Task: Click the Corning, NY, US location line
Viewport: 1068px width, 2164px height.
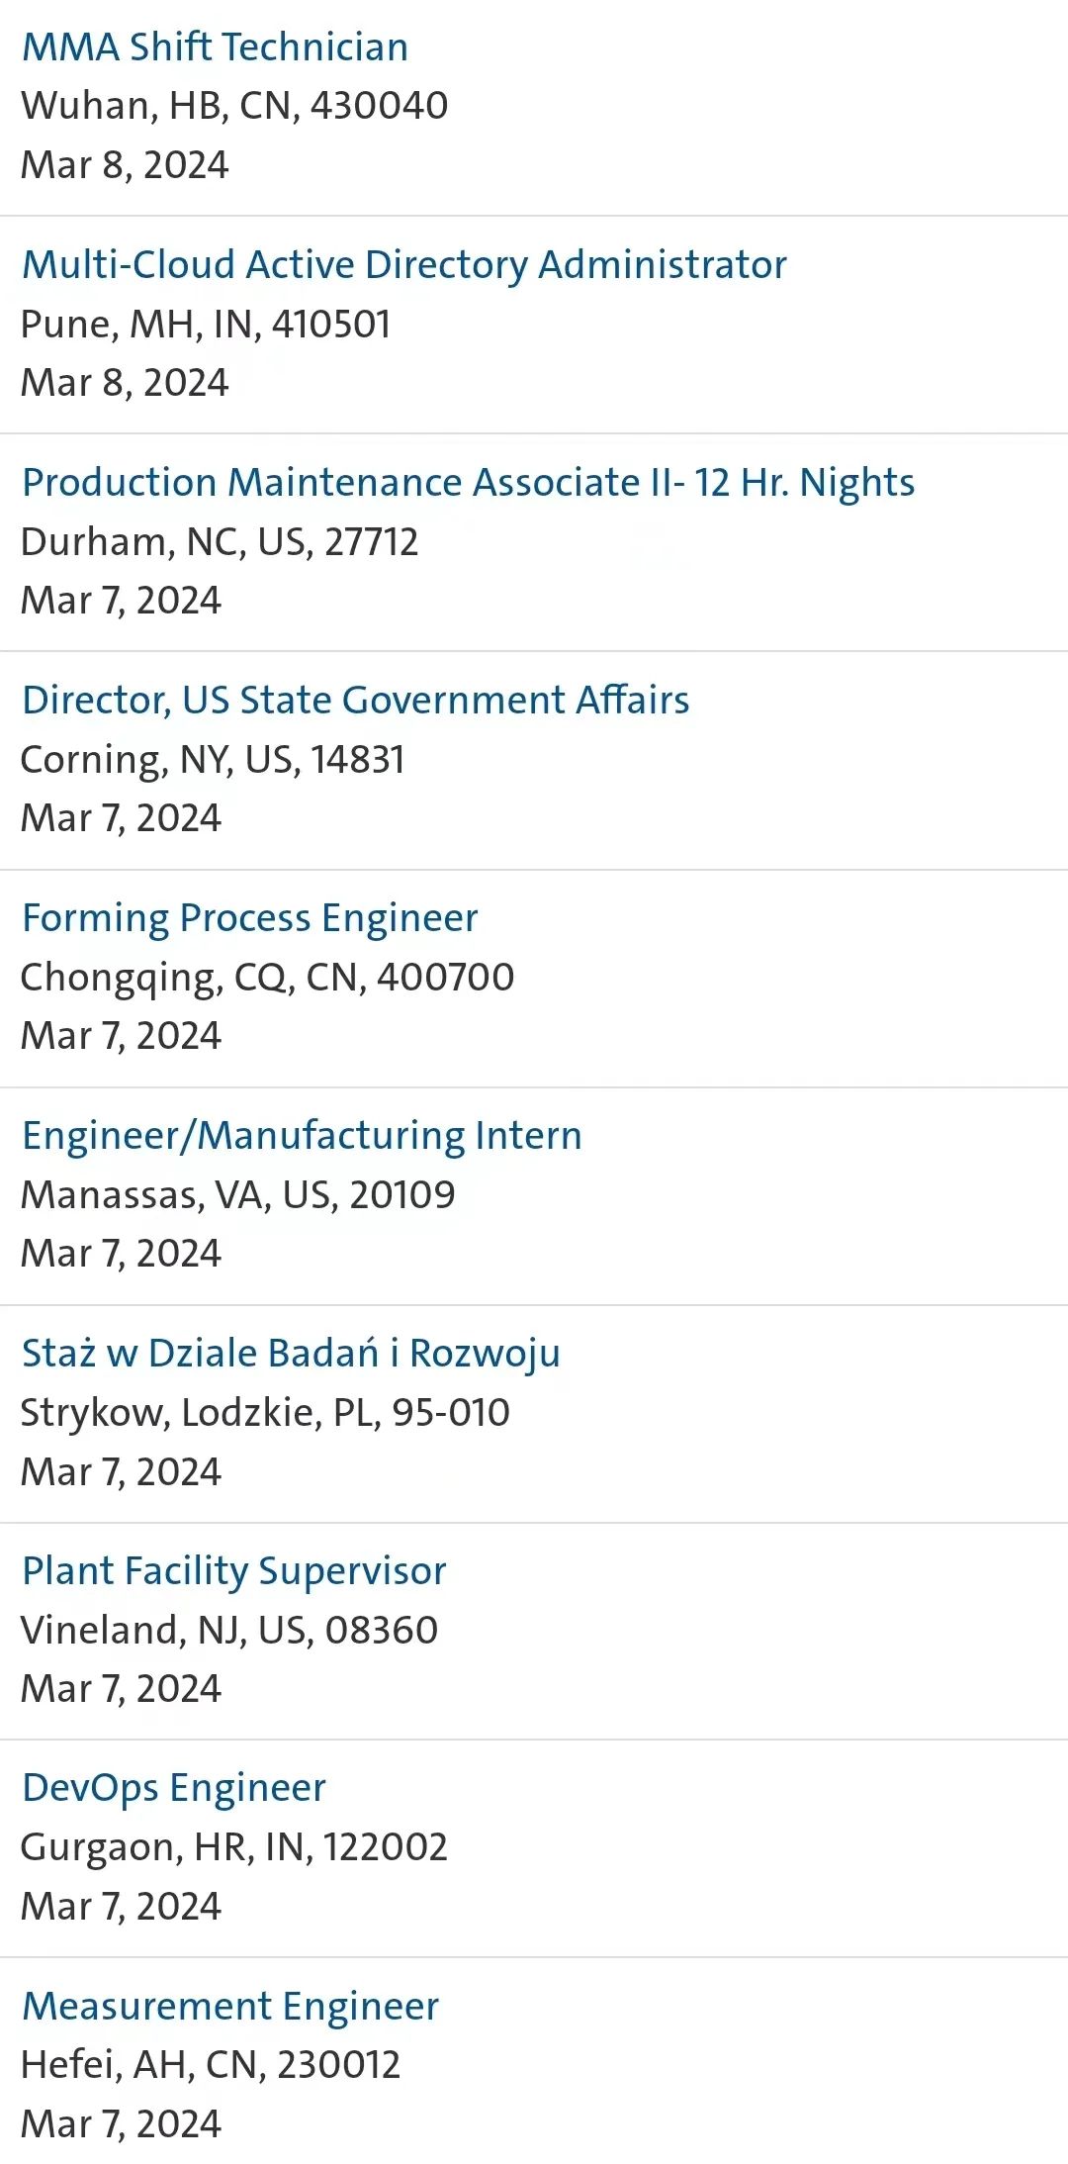Action: pyautogui.click(x=213, y=759)
